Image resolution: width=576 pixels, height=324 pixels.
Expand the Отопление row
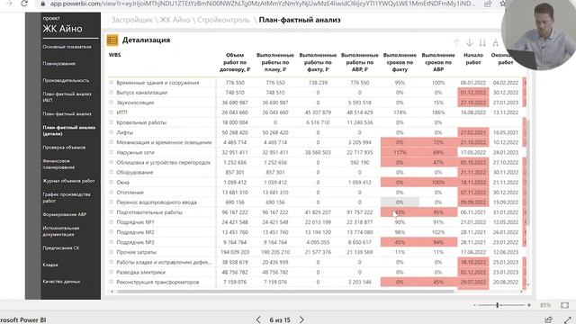tap(111, 193)
